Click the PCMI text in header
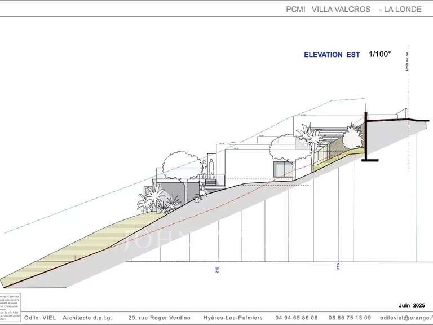The width and height of the screenshot is (433, 325). pyautogui.click(x=295, y=9)
